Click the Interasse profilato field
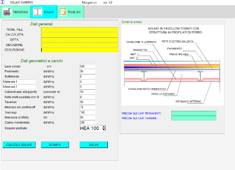 pos(88,117)
